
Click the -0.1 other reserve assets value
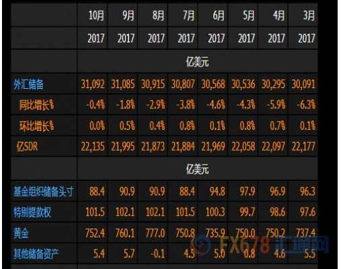point(158,254)
